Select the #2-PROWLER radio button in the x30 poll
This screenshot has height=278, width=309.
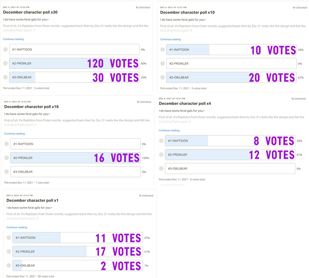[x=6, y=63]
